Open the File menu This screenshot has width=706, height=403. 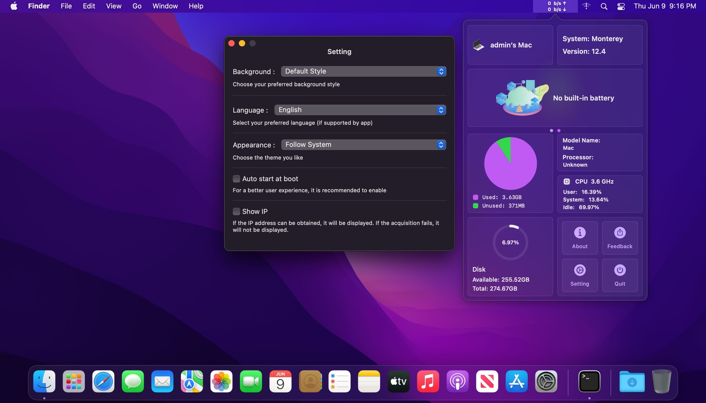tap(66, 6)
